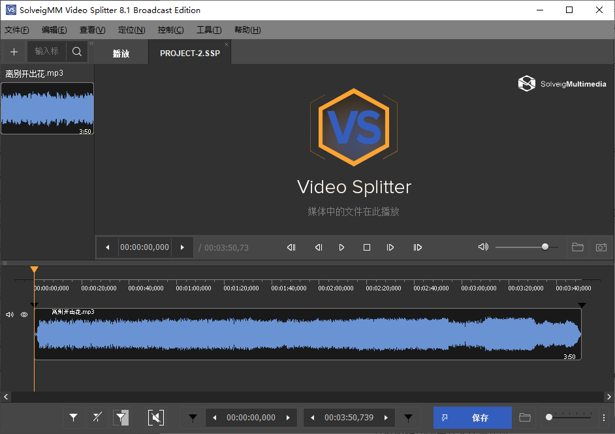Screen dimensions: 615x434
Task: Collapse the timeline using the double-arrow handle
Action: [5, 263]
